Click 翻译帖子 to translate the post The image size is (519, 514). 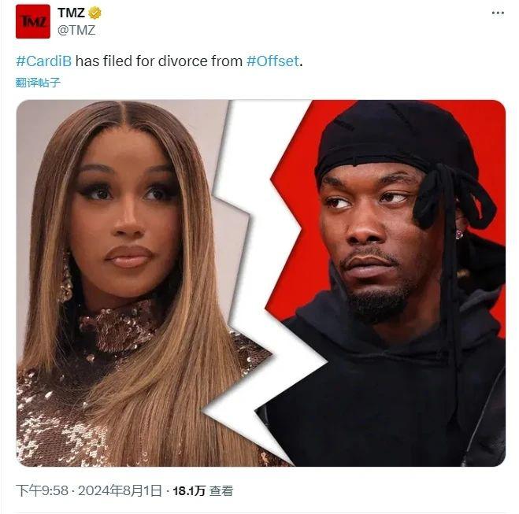click(38, 83)
